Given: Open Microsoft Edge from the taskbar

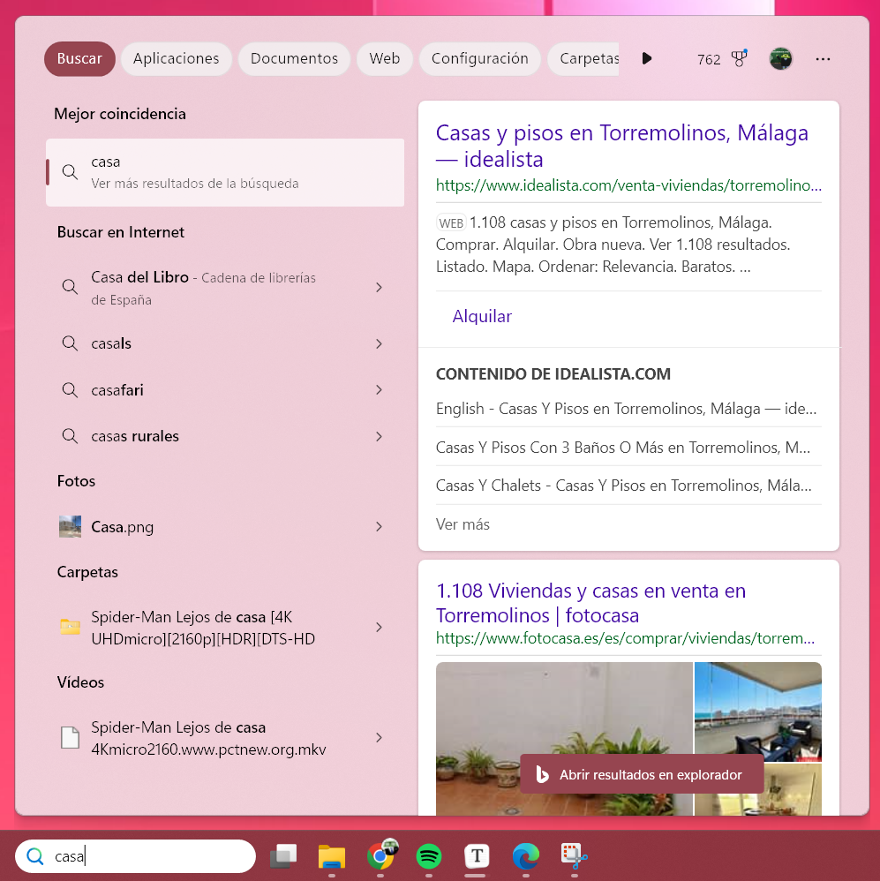Looking at the screenshot, I should (526, 855).
